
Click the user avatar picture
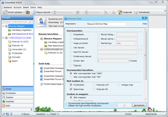click(41, 21)
